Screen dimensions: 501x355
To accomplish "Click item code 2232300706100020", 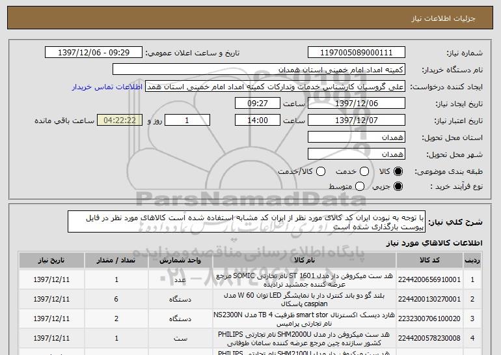I will 429,319.
